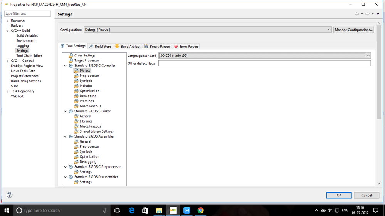Click Standard S32DS C Linker tool icon
This screenshot has width=385, height=216.
pos(71,111)
